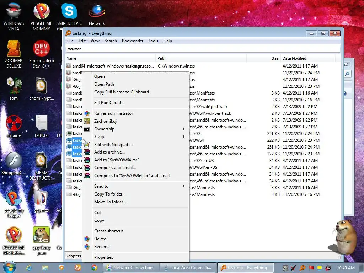Viewport: 364px width, 273px height.
Task: Click the red flag Action Center tray icon
Action: coord(311,268)
